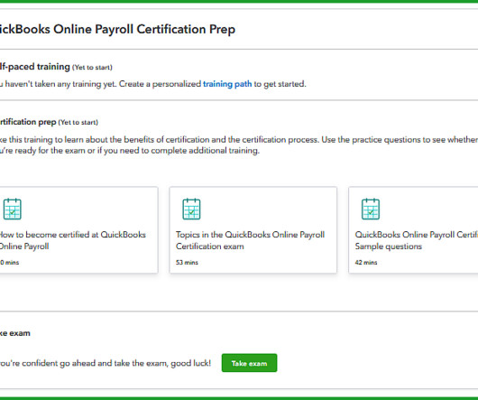This screenshot has width=478, height=400.
Task: Click calendar icon on Sample questions card
Action: (x=371, y=209)
